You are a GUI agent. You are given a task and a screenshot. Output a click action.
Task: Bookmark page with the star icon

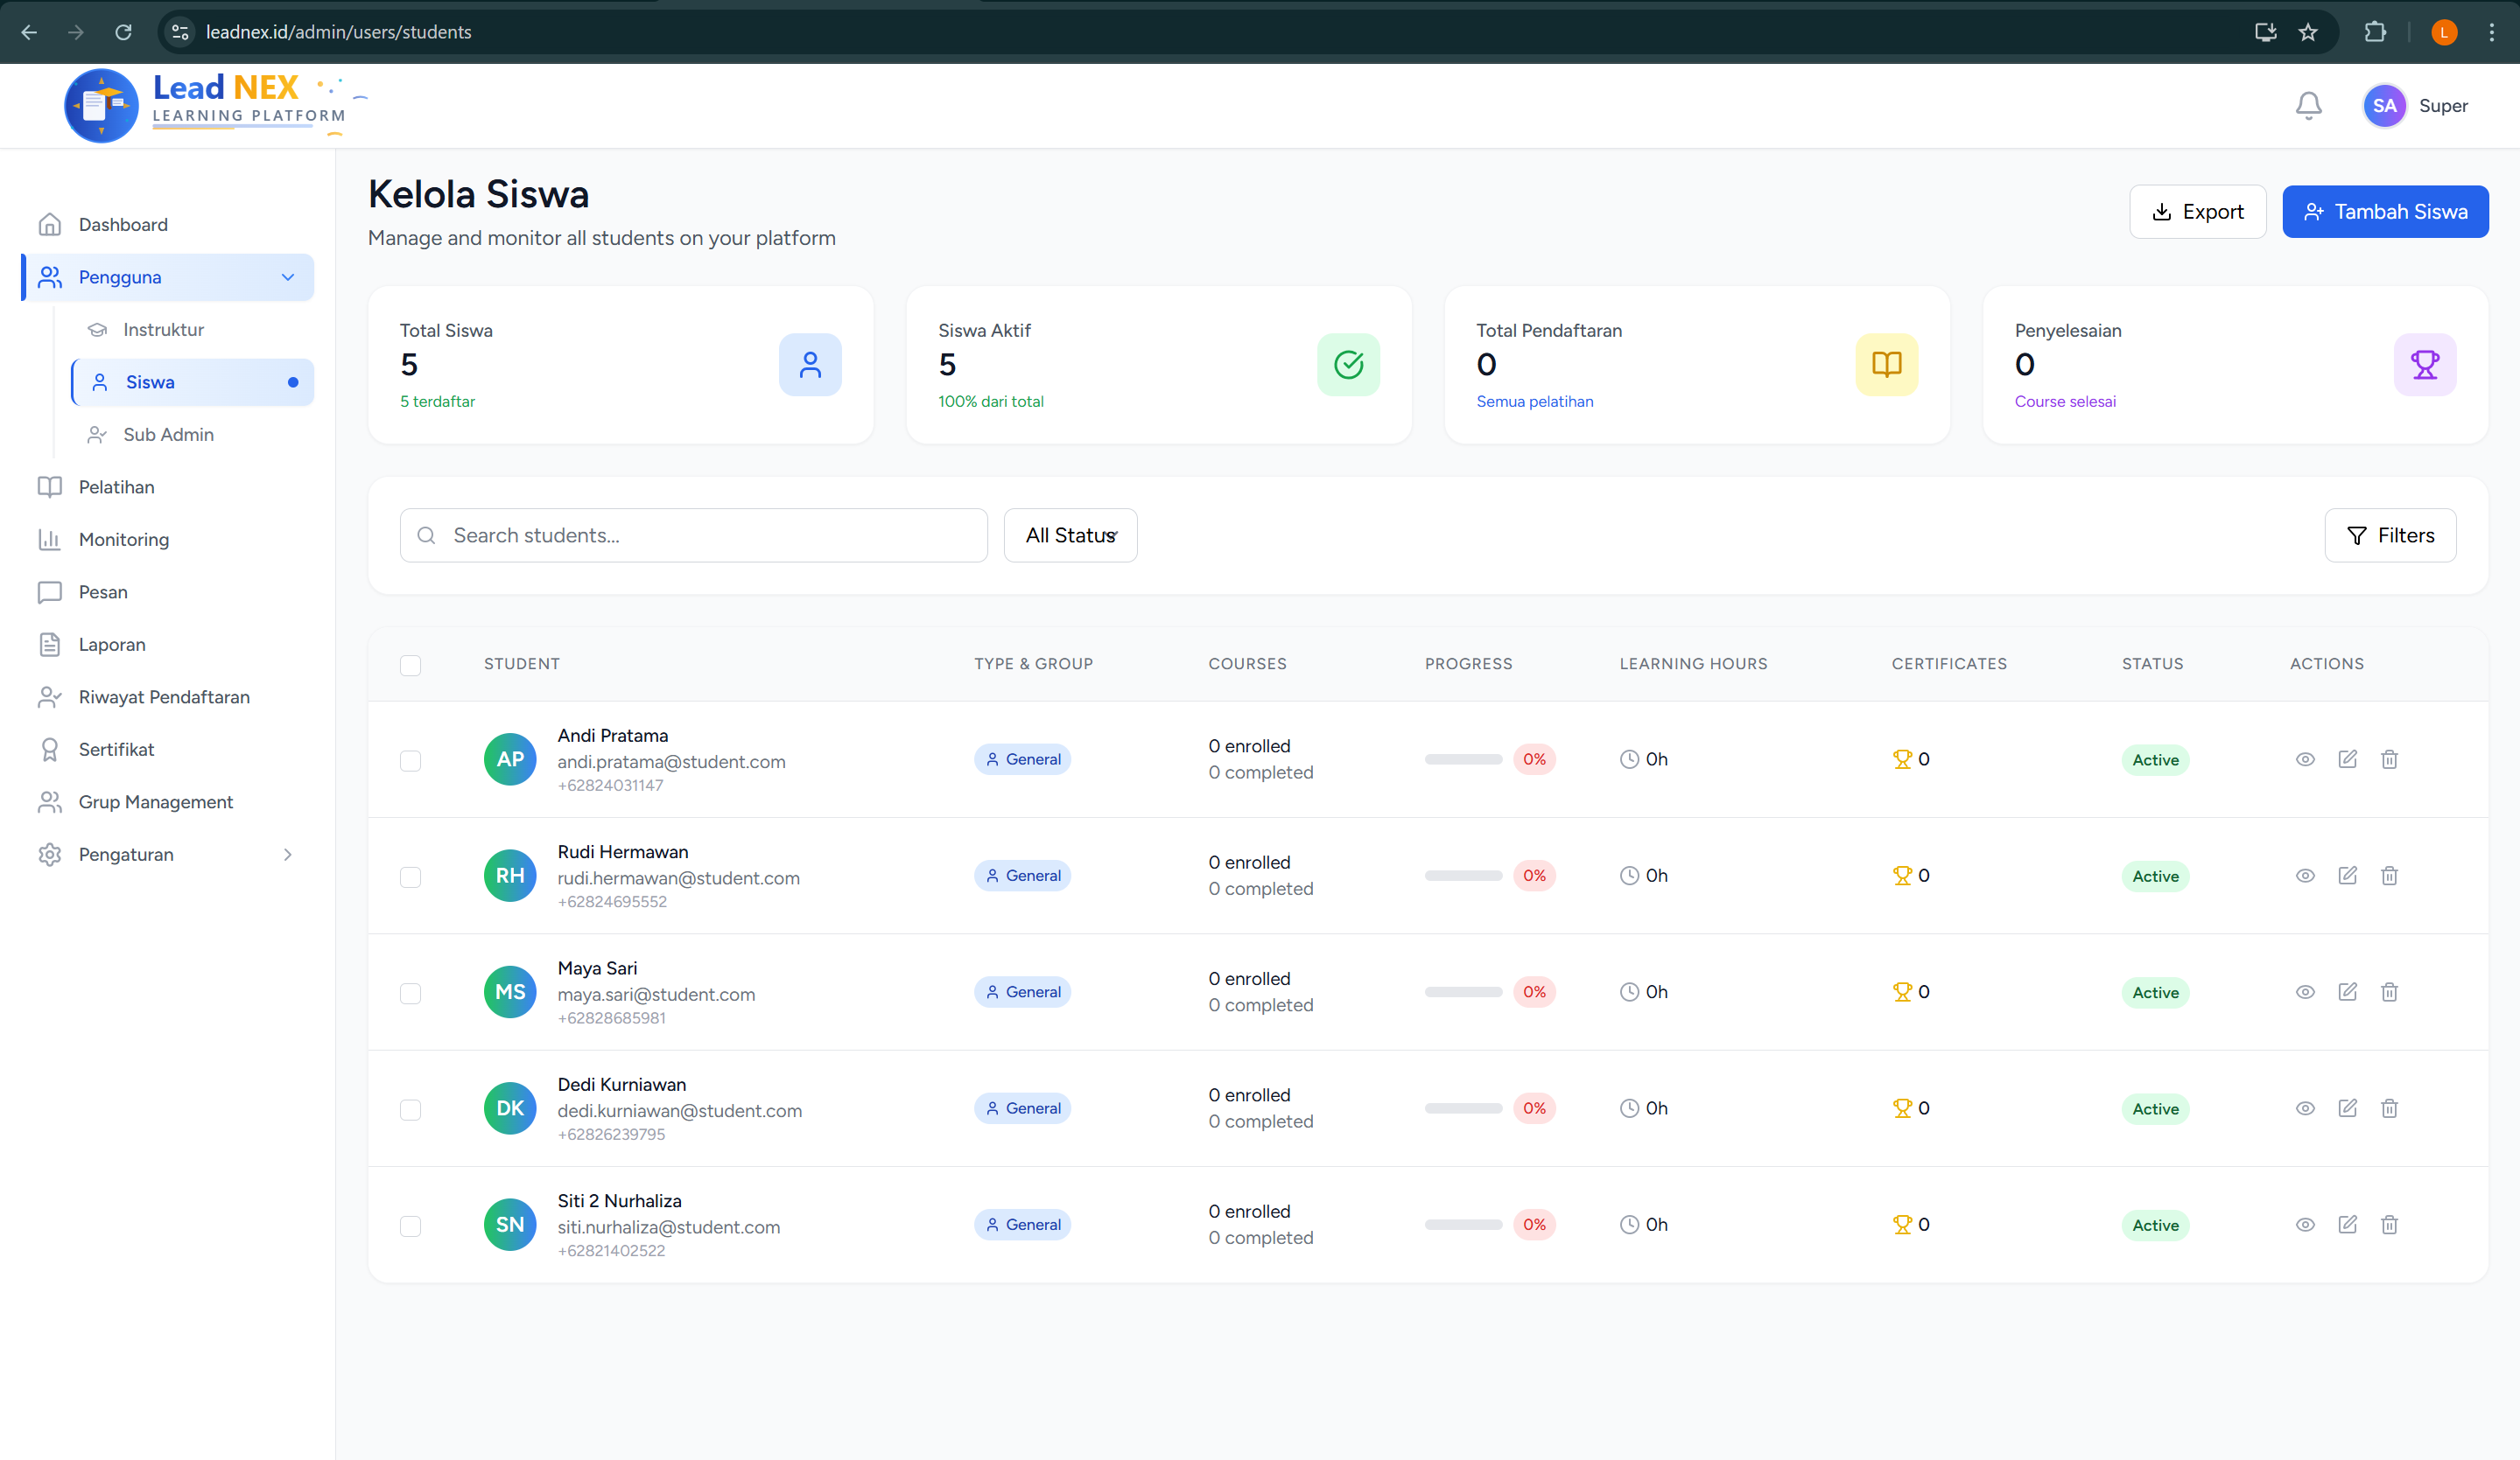pos(2308,32)
